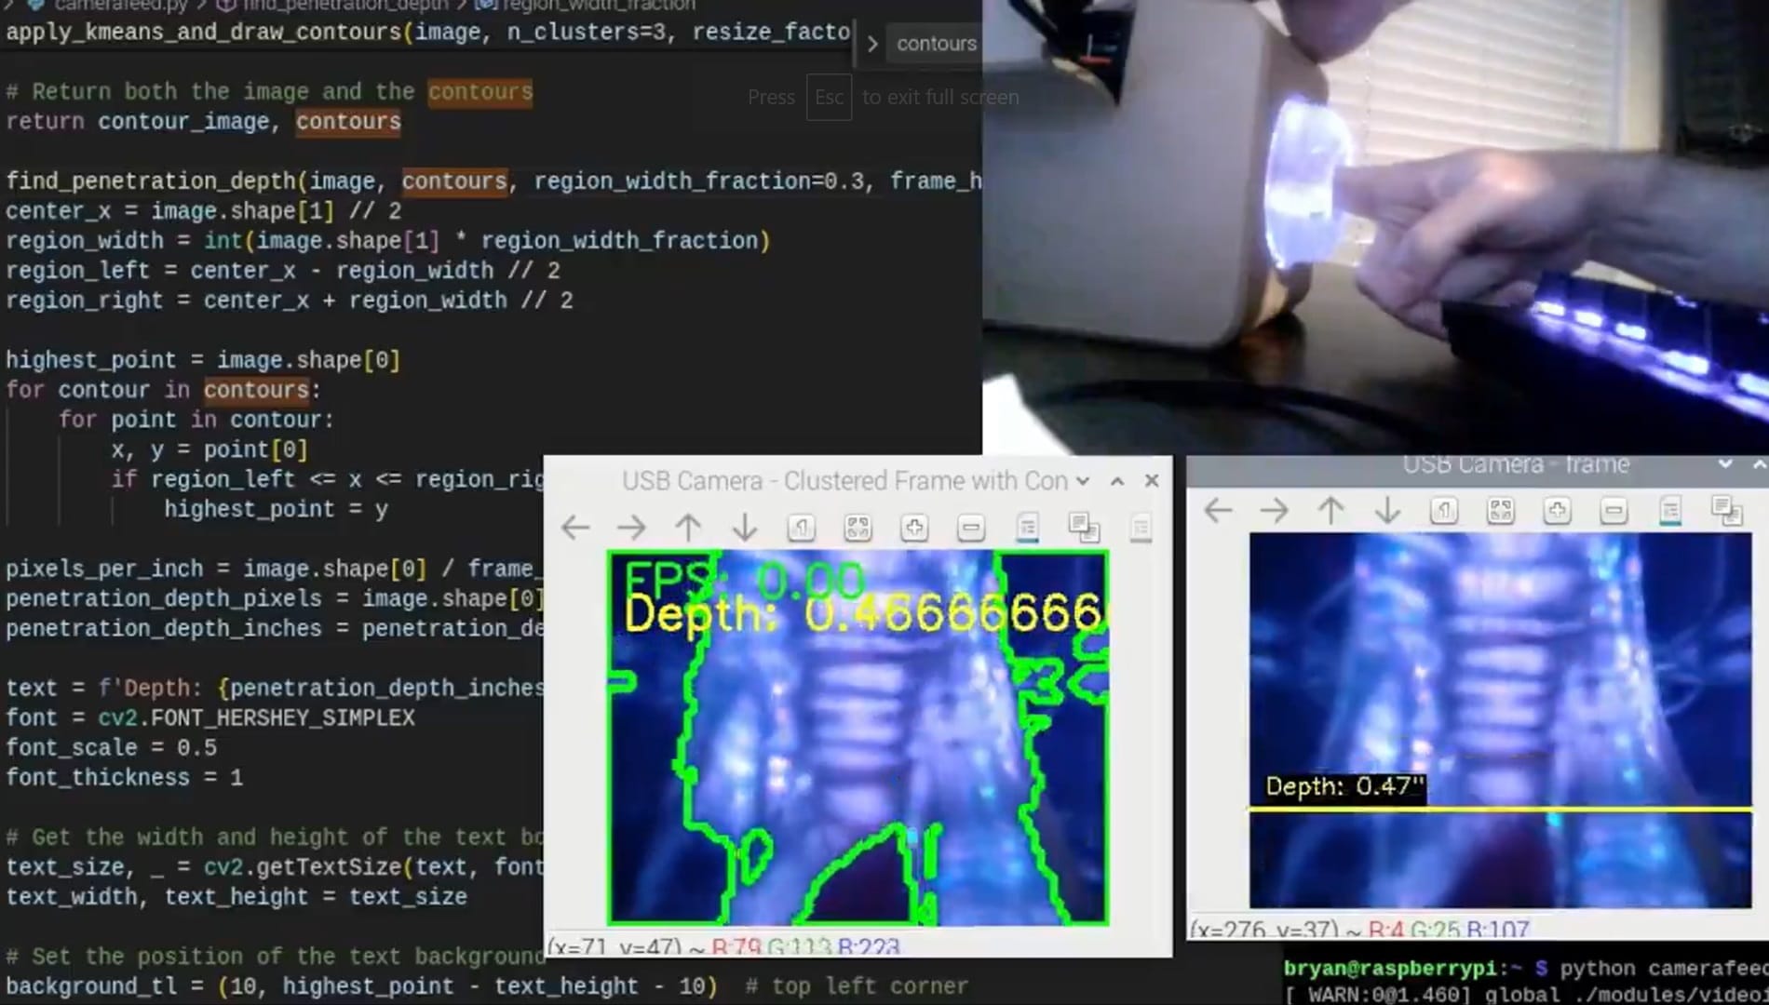1769x1005 pixels.
Task: Open the frame window title dropdown chevron
Action: click(x=1723, y=462)
